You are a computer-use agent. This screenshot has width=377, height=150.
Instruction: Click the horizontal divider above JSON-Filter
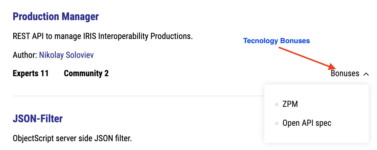click(x=136, y=96)
